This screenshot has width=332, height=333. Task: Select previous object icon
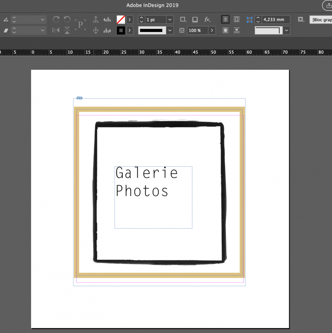pyautogui.click(x=107, y=19)
